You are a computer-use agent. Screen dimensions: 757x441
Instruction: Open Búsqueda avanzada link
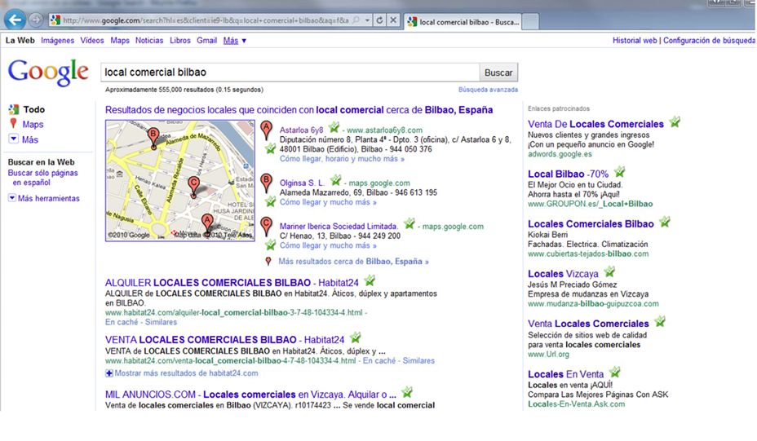pyautogui.click(x=488, y=90)
